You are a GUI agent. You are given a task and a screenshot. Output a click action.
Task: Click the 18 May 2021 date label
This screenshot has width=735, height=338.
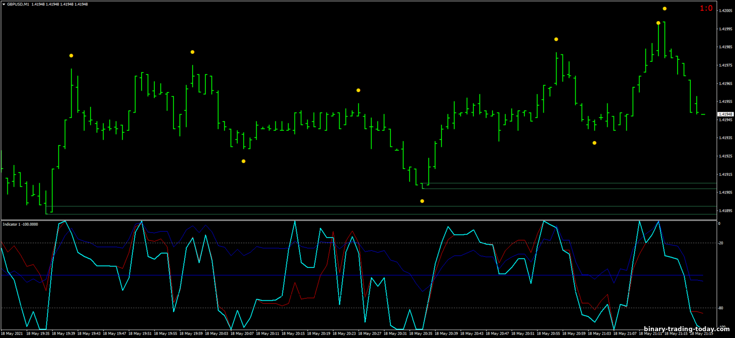(x=12, y=333)
